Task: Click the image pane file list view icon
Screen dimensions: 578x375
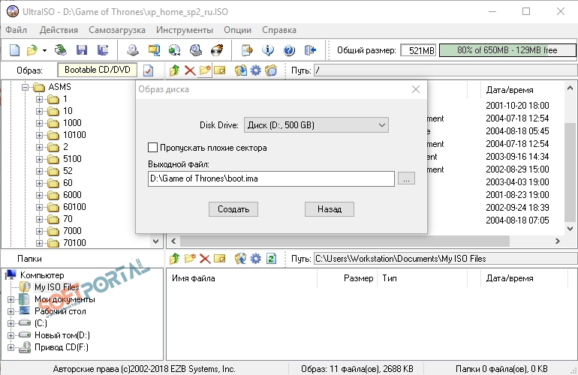Action: [271, 70]
